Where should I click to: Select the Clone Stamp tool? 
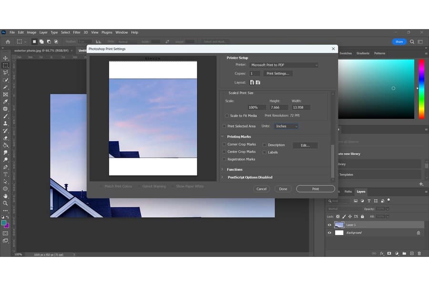point(5,123)
